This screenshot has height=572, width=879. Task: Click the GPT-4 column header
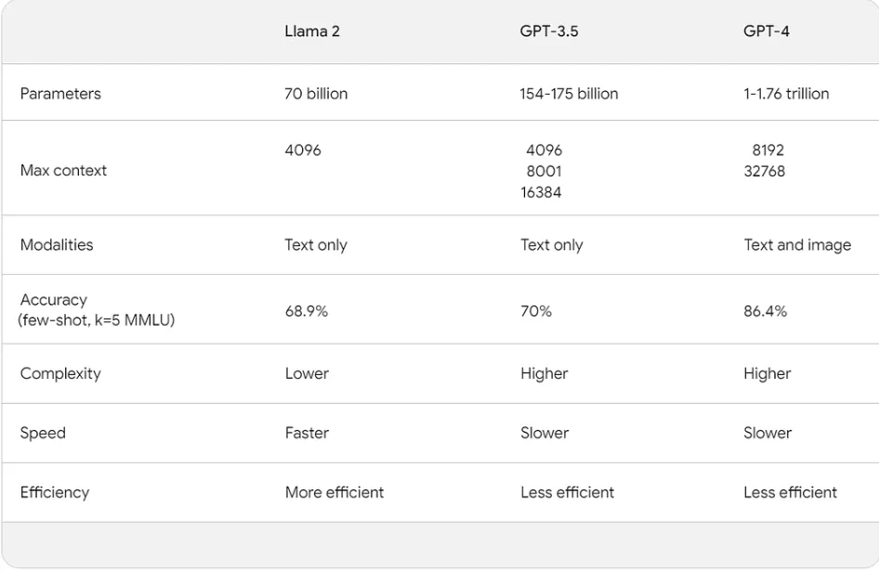pyautogui.click(x=767, y=32)
